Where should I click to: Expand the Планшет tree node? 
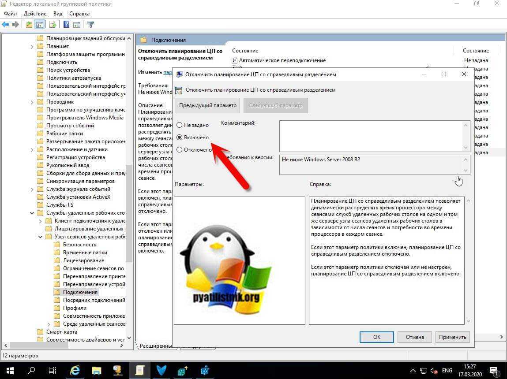(x=32, y=46)
